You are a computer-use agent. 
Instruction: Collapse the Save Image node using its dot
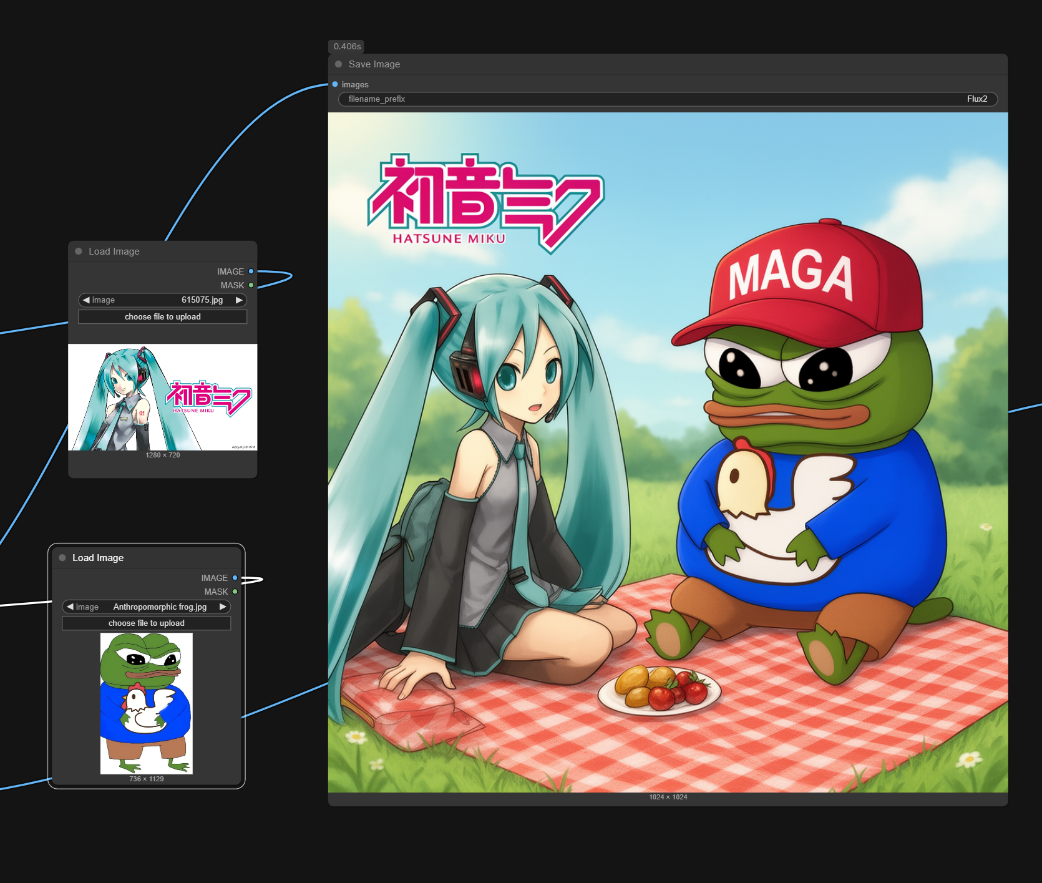click(x=338, y=64)
